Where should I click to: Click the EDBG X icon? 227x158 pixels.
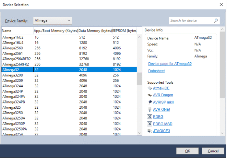[150, 117]
